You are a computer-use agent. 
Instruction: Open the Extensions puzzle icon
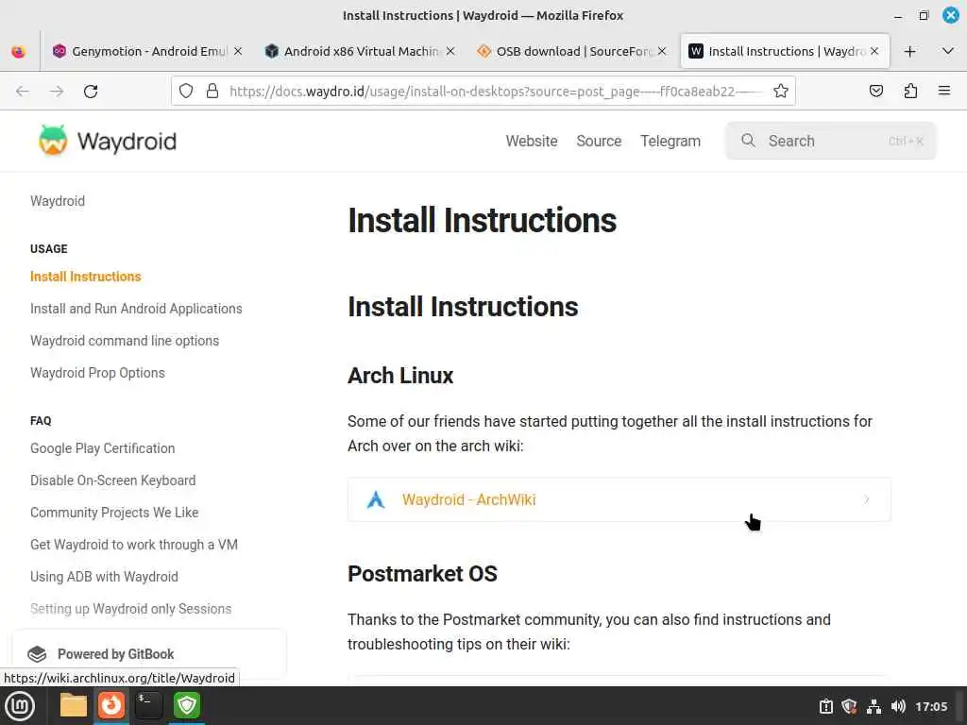[910, 92]
